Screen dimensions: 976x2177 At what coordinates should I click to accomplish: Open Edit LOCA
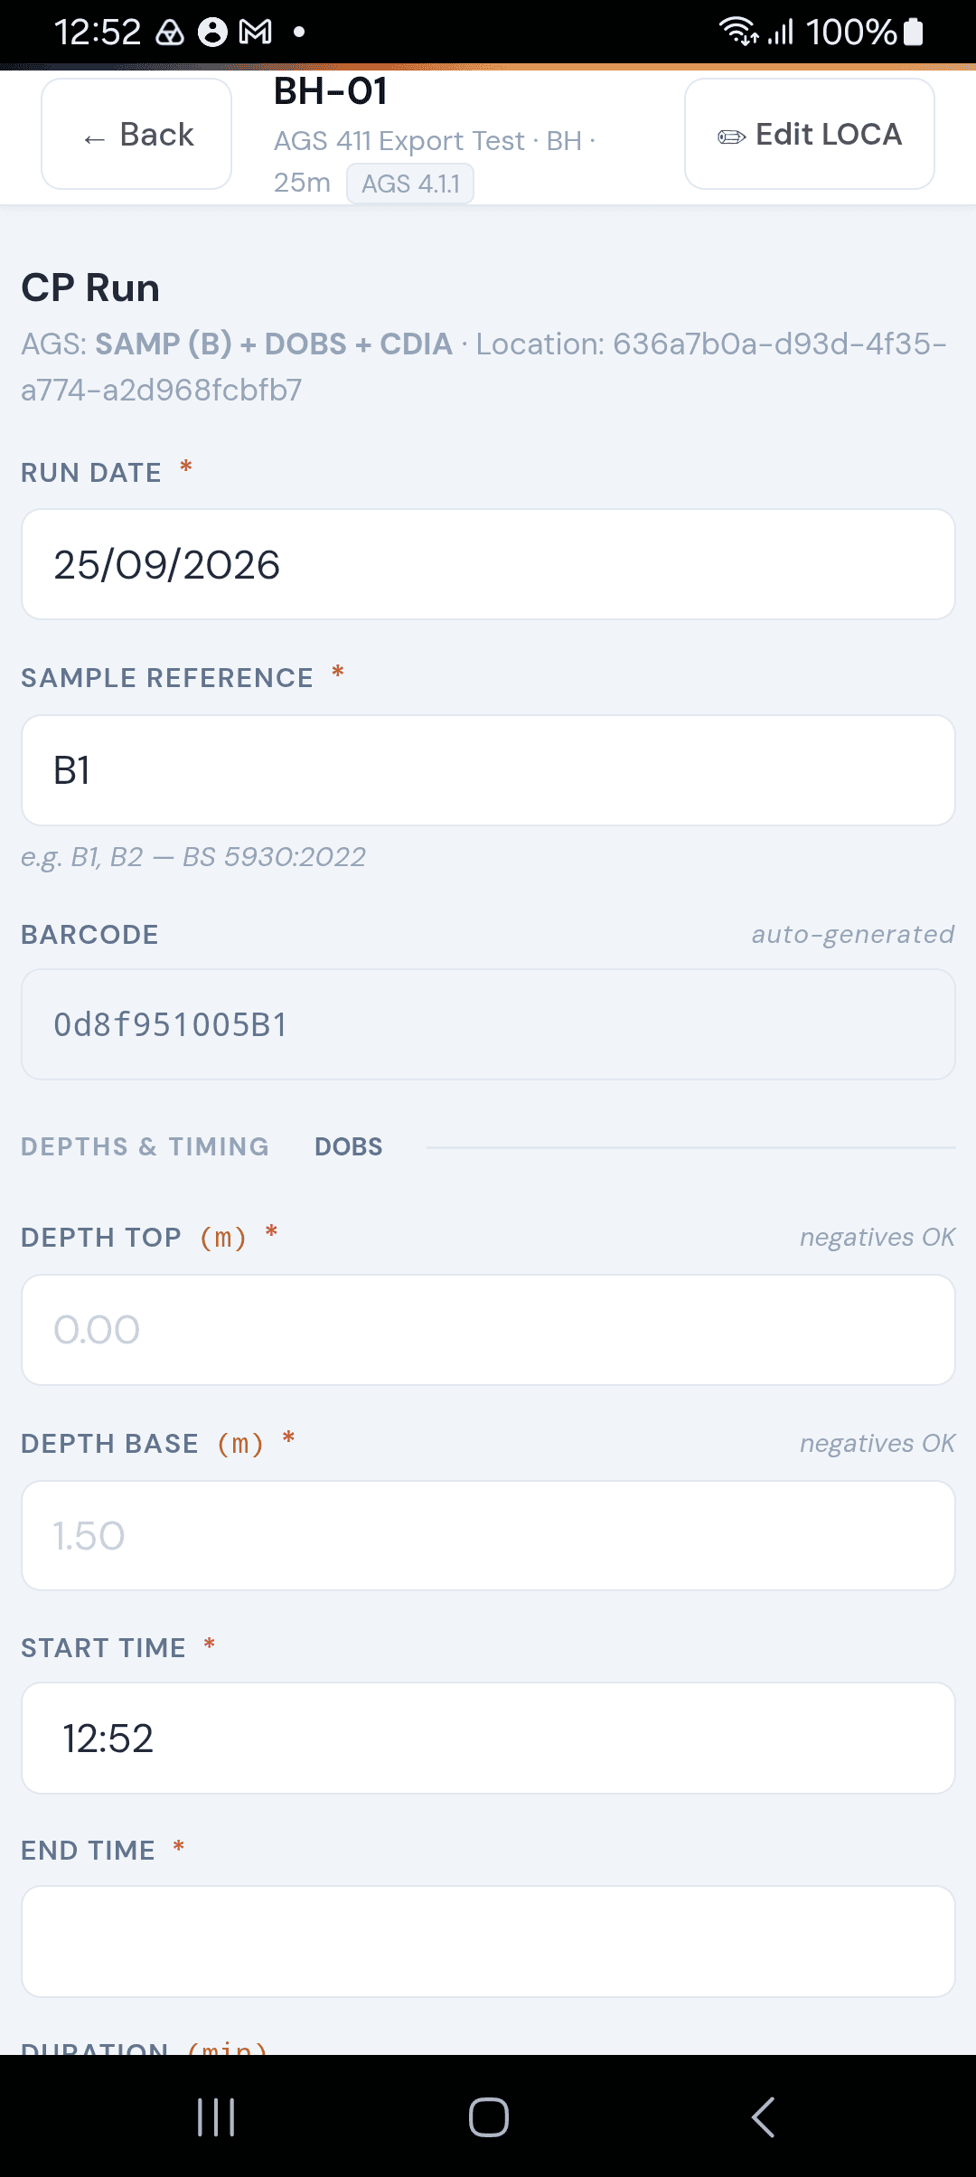[x=810, y=134]
